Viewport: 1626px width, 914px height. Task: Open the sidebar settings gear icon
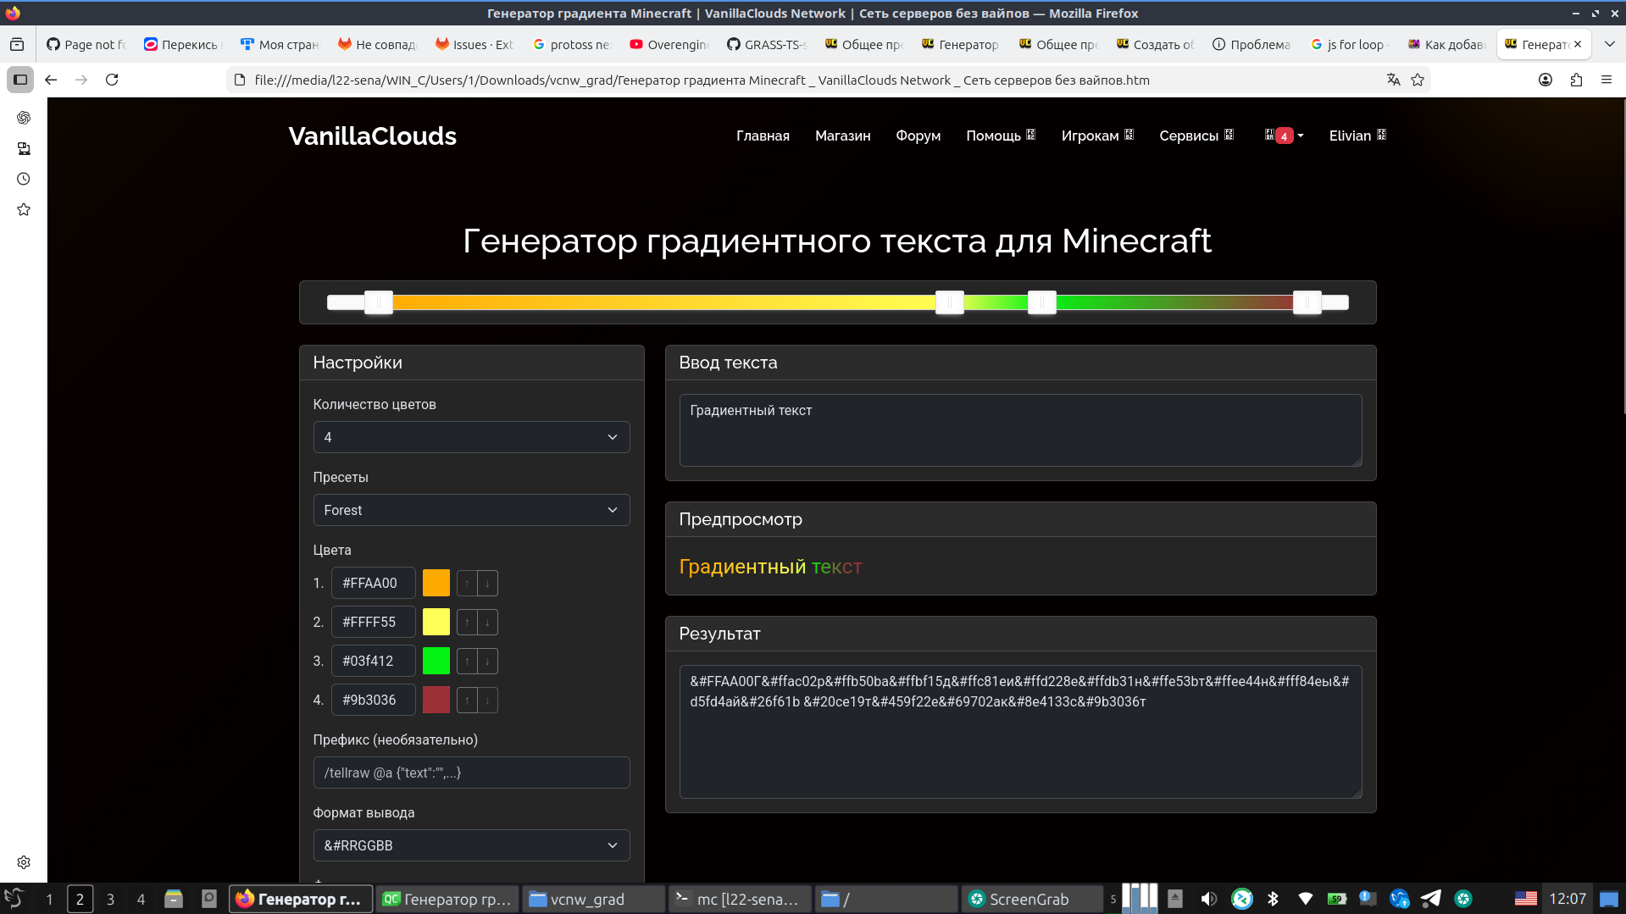click(x=24, y=861)
